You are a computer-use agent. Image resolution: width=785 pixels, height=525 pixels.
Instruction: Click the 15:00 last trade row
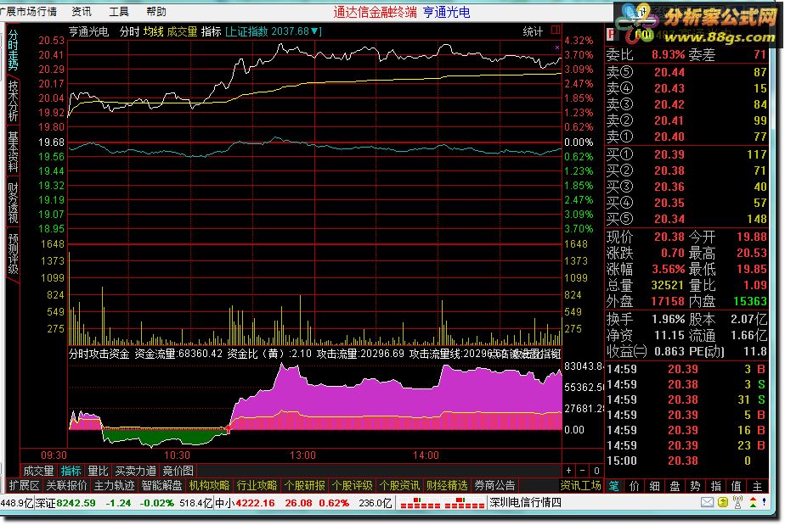click(686, 461)
